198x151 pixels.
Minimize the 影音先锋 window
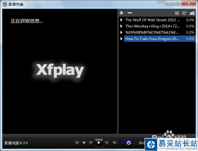pyautogui.click(x=169, y=3)
